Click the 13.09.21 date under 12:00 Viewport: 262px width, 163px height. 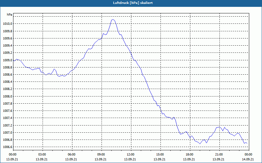tap(130, 159)
